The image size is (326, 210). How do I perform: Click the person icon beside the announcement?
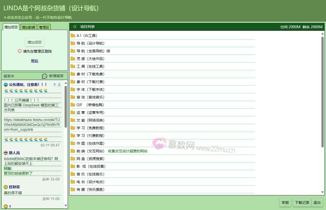pyautogui.click(x=59, y=85)
